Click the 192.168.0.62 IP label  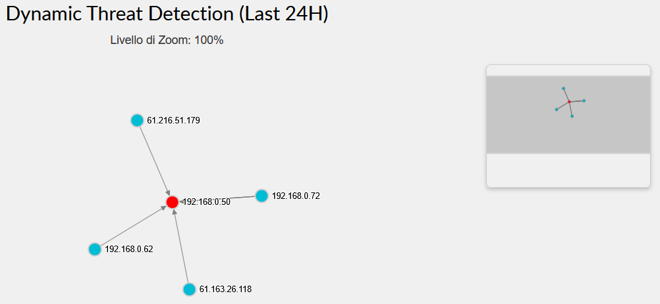(x=129, y=250)
